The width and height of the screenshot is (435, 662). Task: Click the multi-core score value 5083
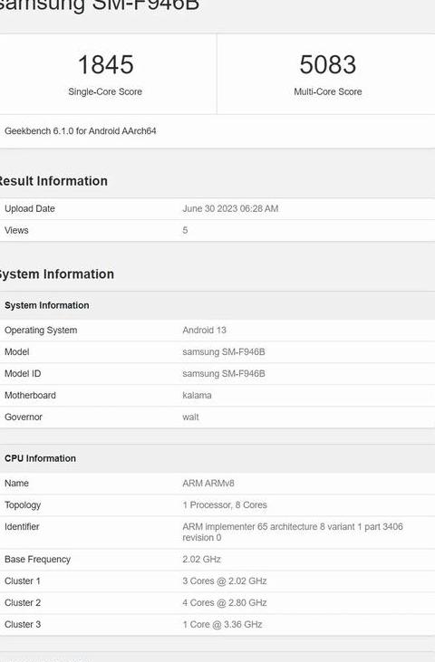[328, 64]
